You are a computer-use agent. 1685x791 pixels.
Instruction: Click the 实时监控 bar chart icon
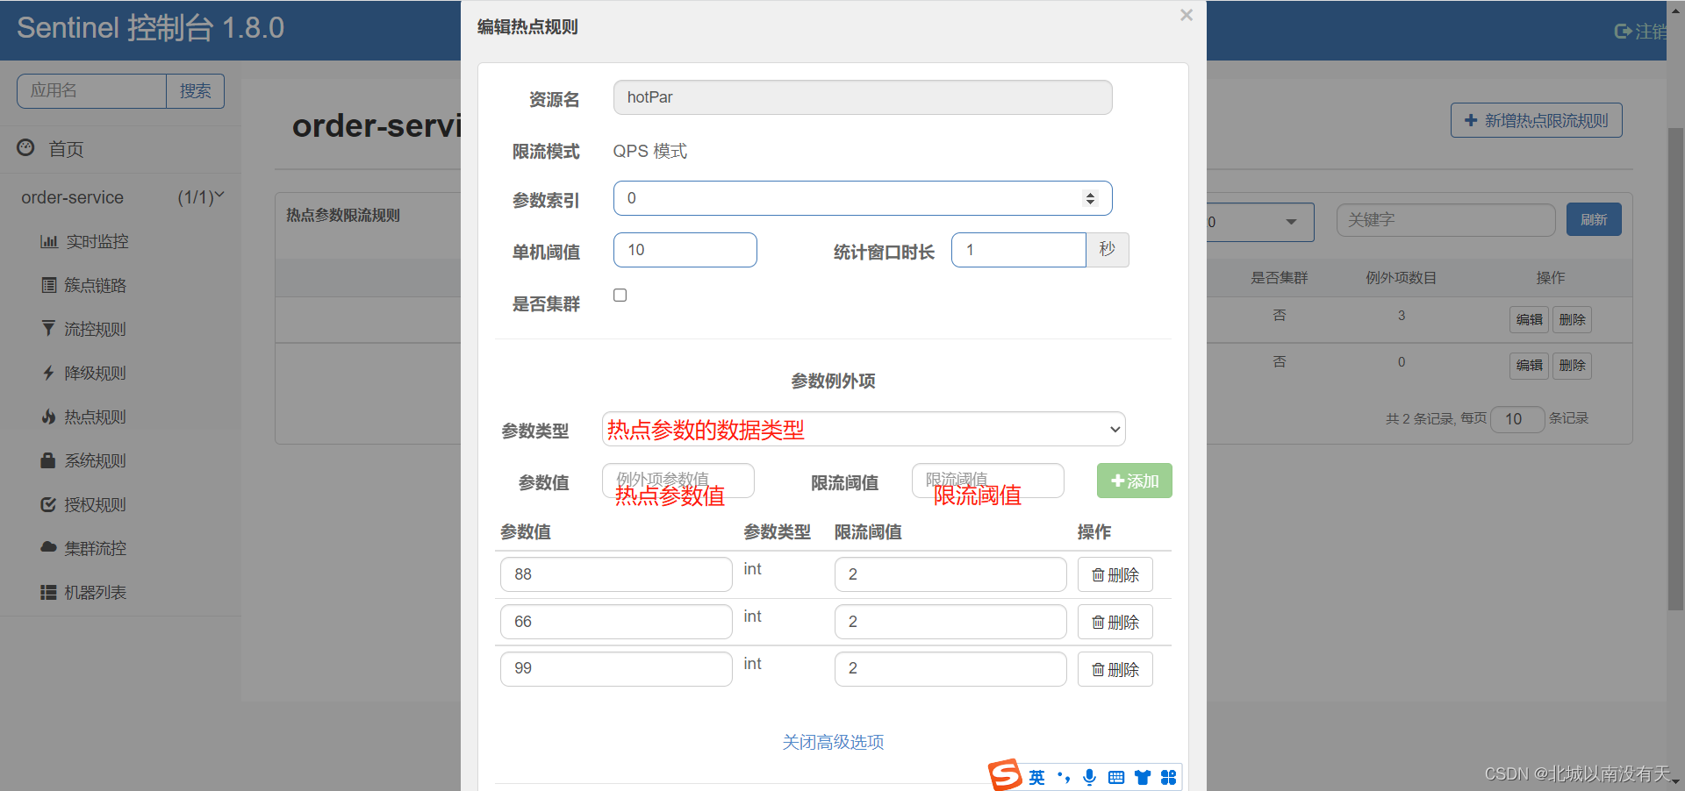(49, 241)
